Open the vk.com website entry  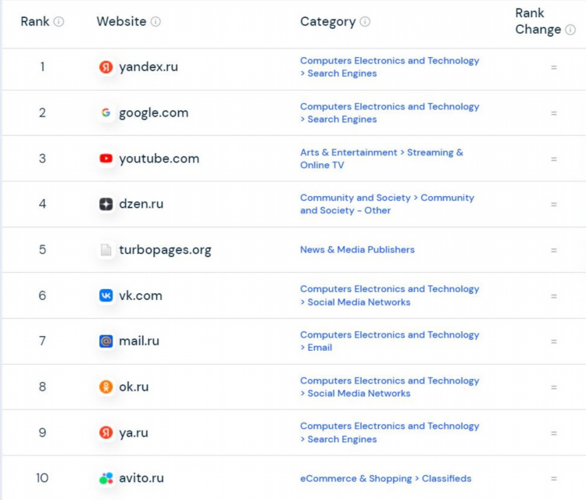[x=141, y=295]
